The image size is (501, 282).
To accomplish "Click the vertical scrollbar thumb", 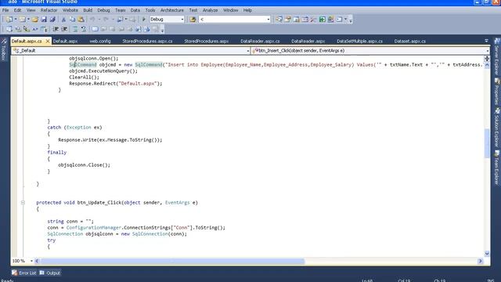I will click(x=487, y=143).
